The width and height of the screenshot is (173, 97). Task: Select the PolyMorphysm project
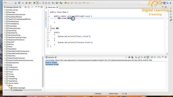point(14,22)
